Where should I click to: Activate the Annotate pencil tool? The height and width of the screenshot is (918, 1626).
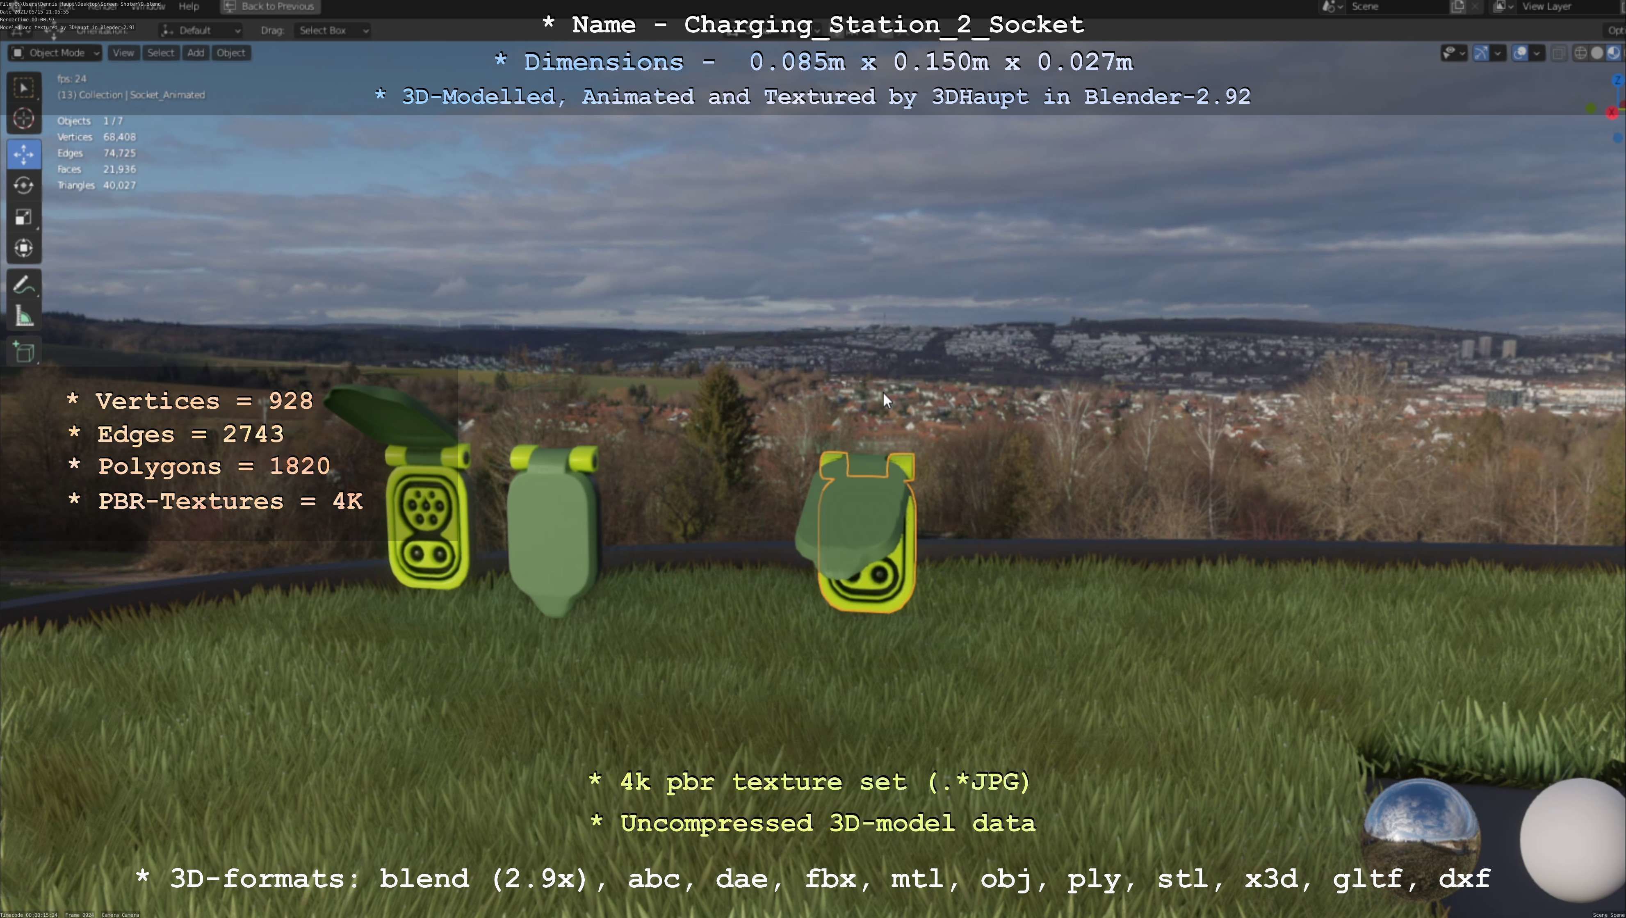(x=24, y=285)
